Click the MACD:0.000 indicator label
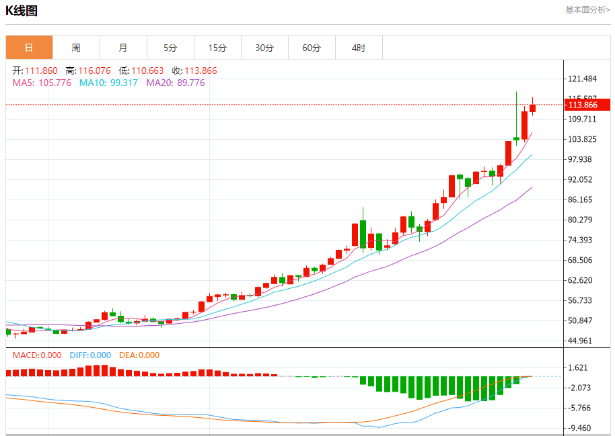Viewport: 615px width, 436px height. click(37, 355)
